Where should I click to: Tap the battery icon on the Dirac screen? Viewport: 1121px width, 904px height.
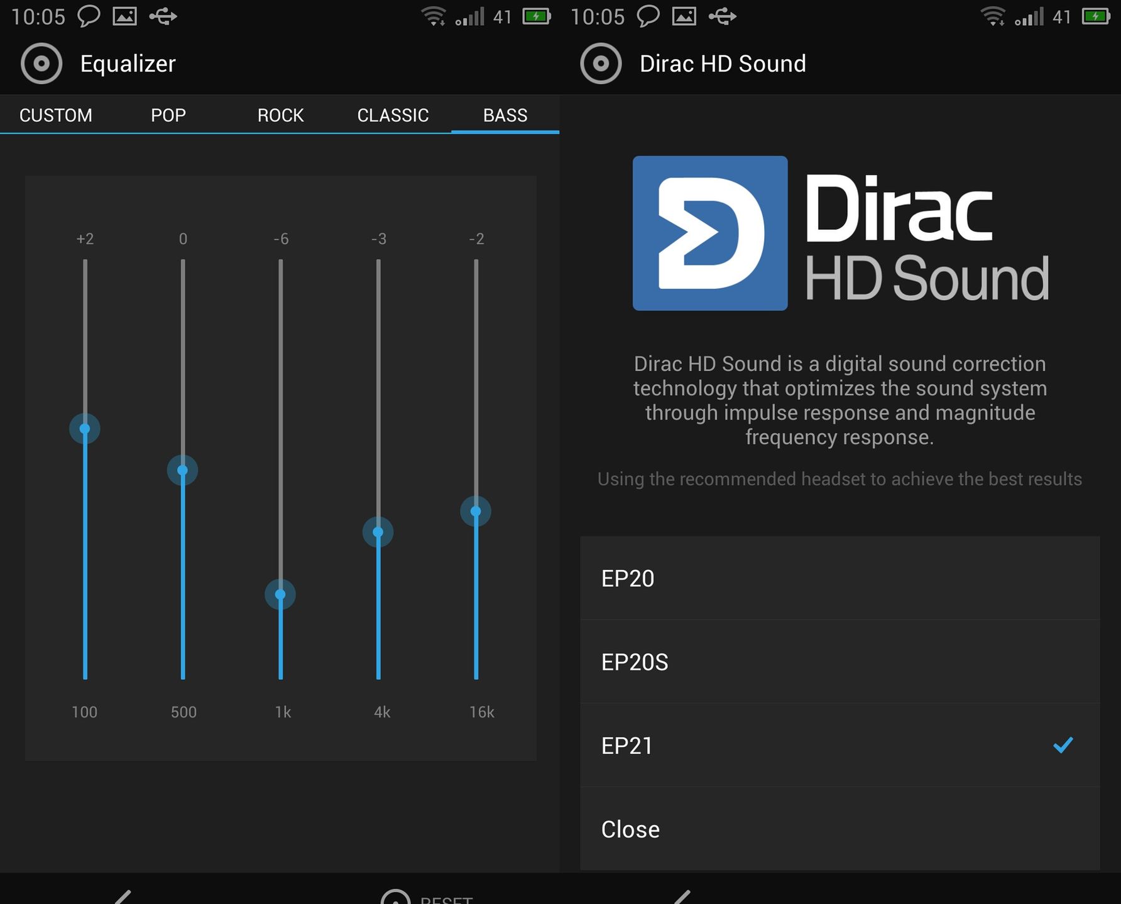pyautogui.click(x=1096, y=16)
